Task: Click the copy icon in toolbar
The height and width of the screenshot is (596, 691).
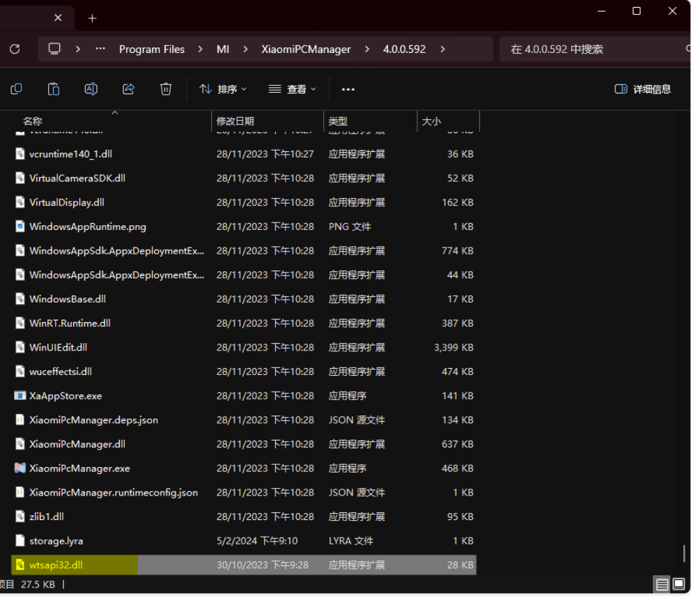Action: click(16, 89)
